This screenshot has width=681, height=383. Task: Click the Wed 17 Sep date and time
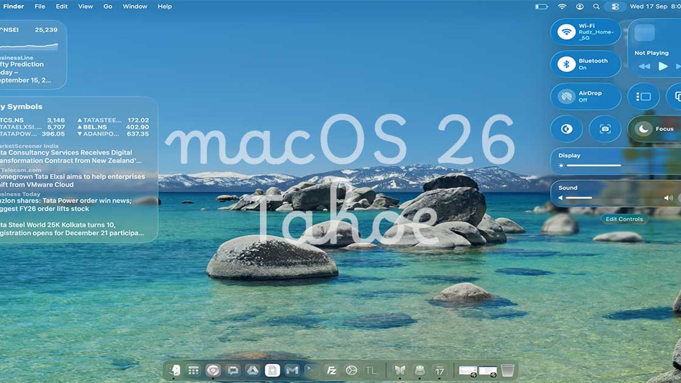(x=655, y=6)
